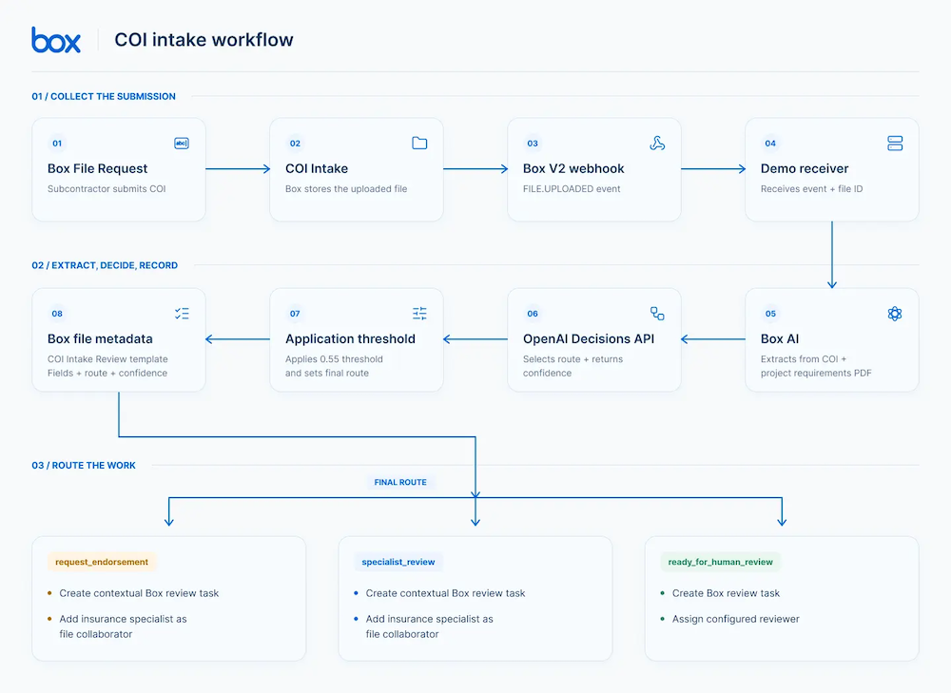
Task: Select the "request_endorsement" route tag
Action: 102,562
